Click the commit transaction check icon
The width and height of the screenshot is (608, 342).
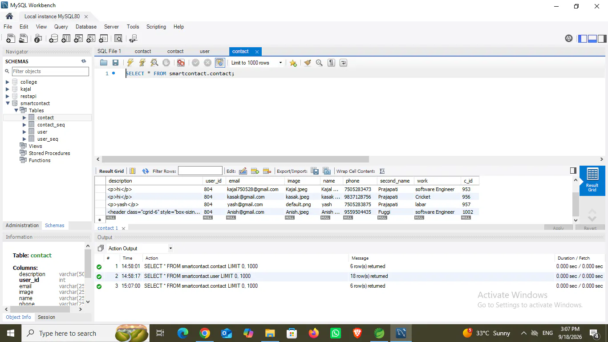click(195, 63)
